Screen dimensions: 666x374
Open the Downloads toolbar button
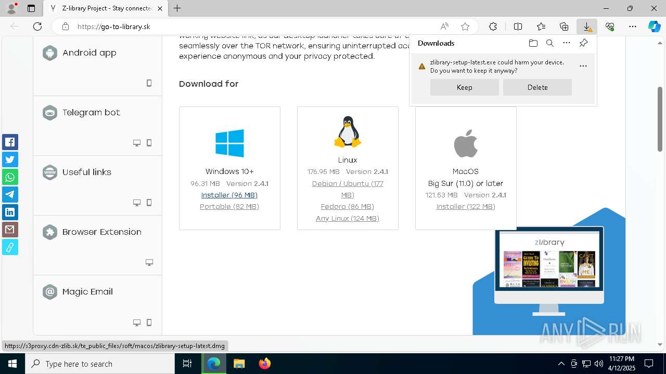click(587, 26)
